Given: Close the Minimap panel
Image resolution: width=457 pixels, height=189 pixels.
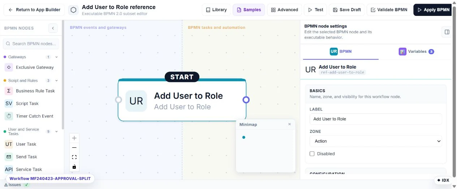Looking at the screenshot, I should [x=289, y=124].
